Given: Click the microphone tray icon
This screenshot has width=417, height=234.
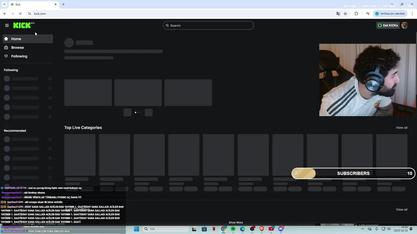Looking at the screenshot, I should coord(377,229).
